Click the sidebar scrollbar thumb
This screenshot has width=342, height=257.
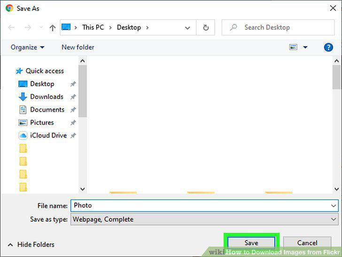83,91
